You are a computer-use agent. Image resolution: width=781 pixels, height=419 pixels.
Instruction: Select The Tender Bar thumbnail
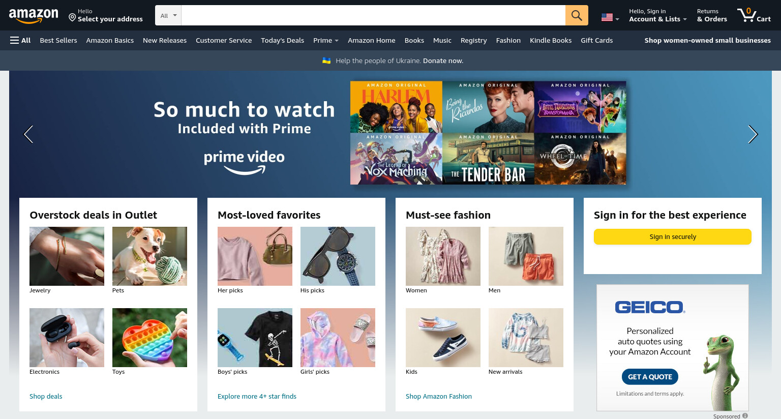pyautogui.click(x=488, y=159)
